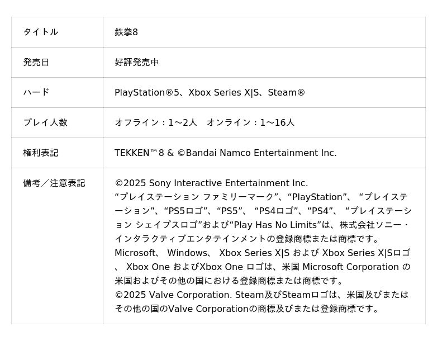
Task: Click the 権利表記 row label
Action: pyautogui.click(x=40, y=153)
